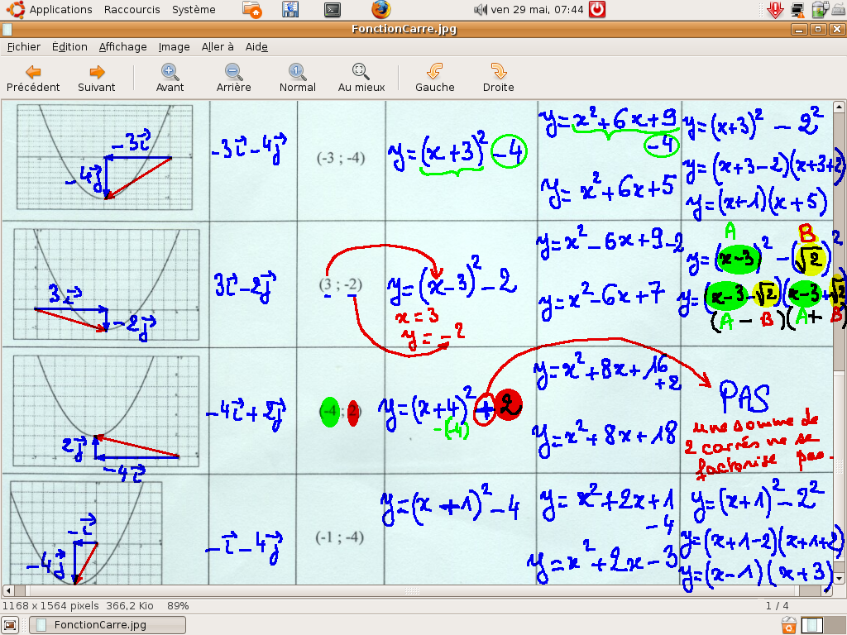Go to the next image (Suivant)
The height and width of the screenshot is (635, 847).
pyautogui.click(x=97, y=78)
